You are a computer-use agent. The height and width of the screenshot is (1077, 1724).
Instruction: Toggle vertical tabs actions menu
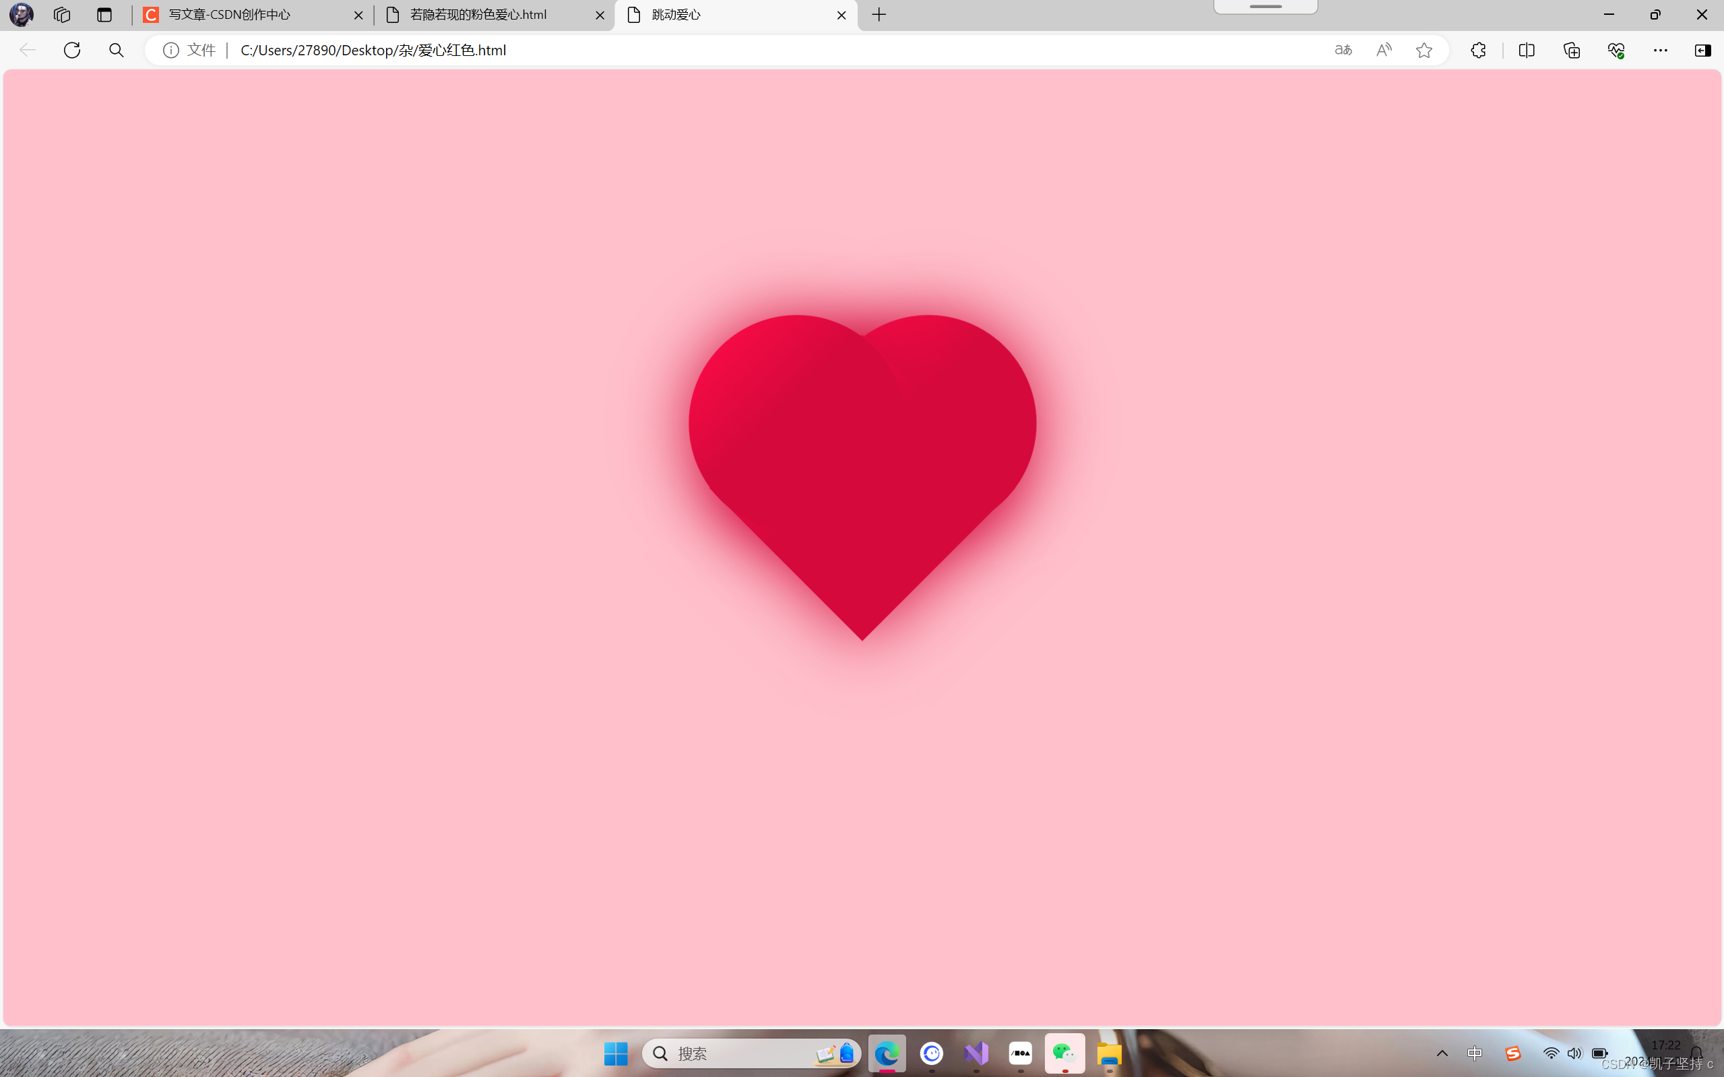104,15
